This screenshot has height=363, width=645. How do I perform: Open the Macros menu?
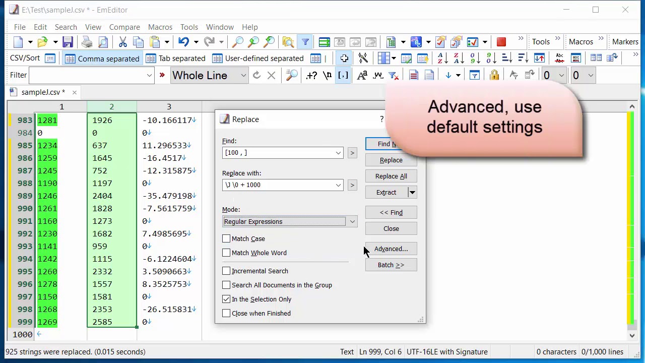pyautogui.click(x=160, y=27)
